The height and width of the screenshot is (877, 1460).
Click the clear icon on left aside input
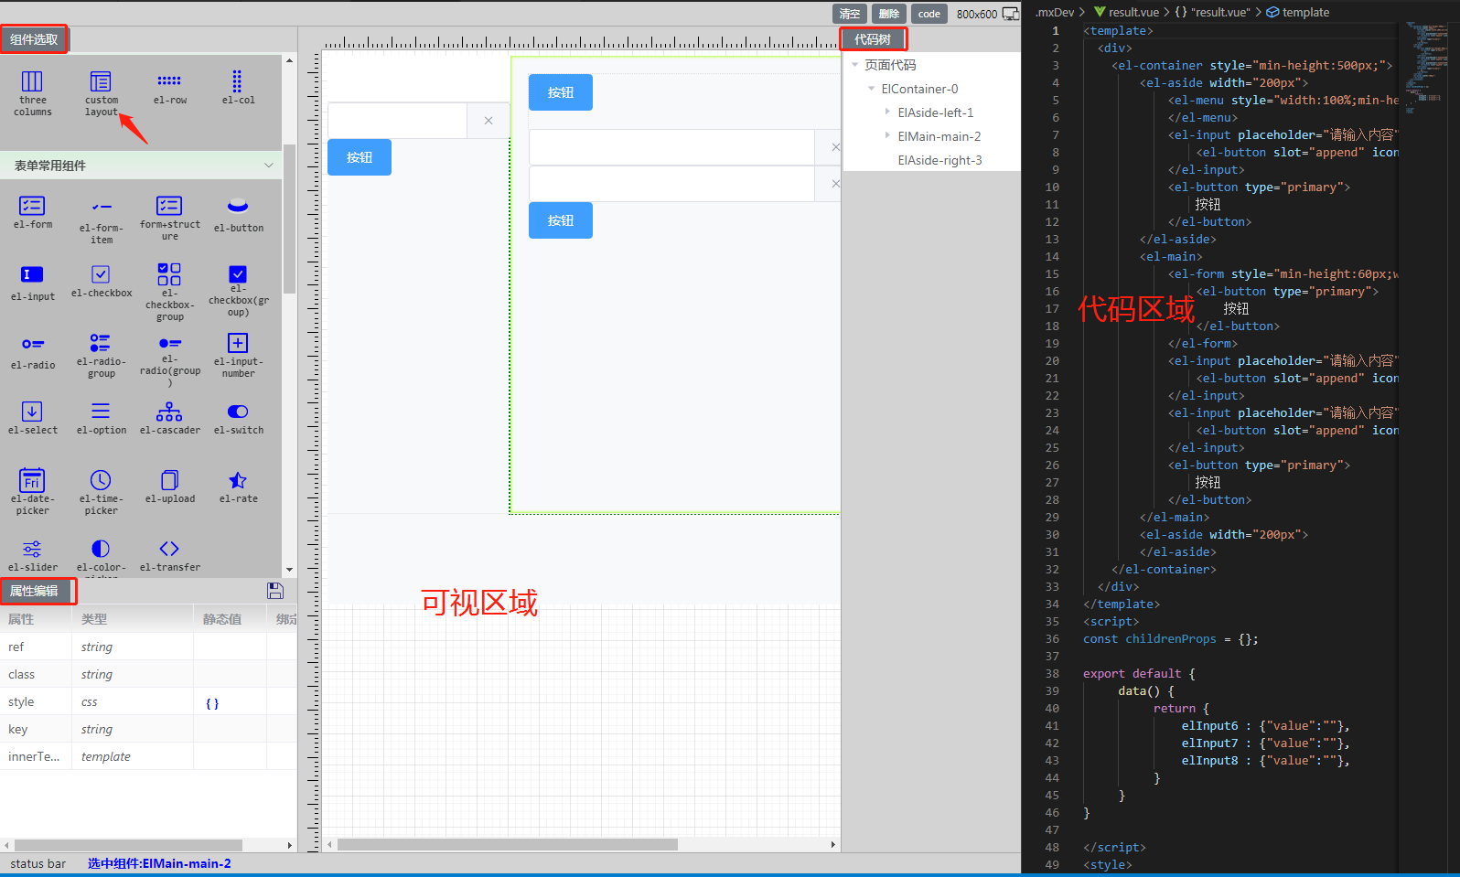click(x=488, y=121)
